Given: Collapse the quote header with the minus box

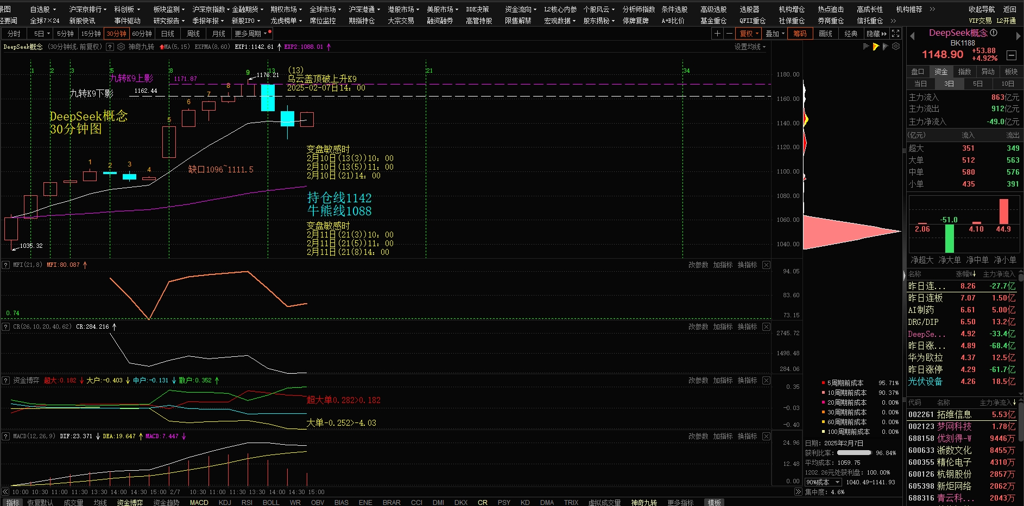Looking at the screenshot, I should point(1012,55).
